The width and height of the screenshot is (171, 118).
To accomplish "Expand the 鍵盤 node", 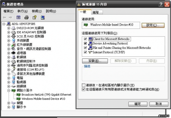I will coord(9,103).
